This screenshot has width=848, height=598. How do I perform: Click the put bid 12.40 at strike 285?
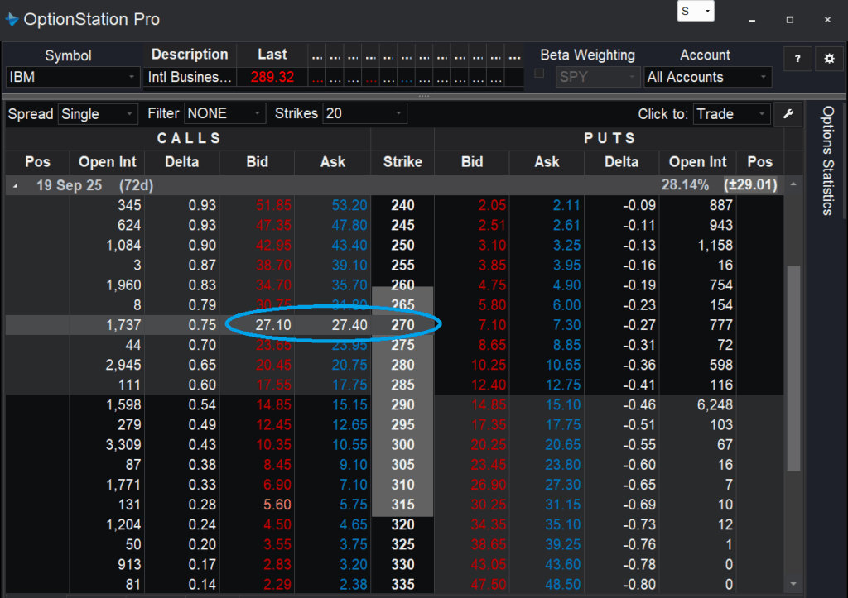point(489,385)
